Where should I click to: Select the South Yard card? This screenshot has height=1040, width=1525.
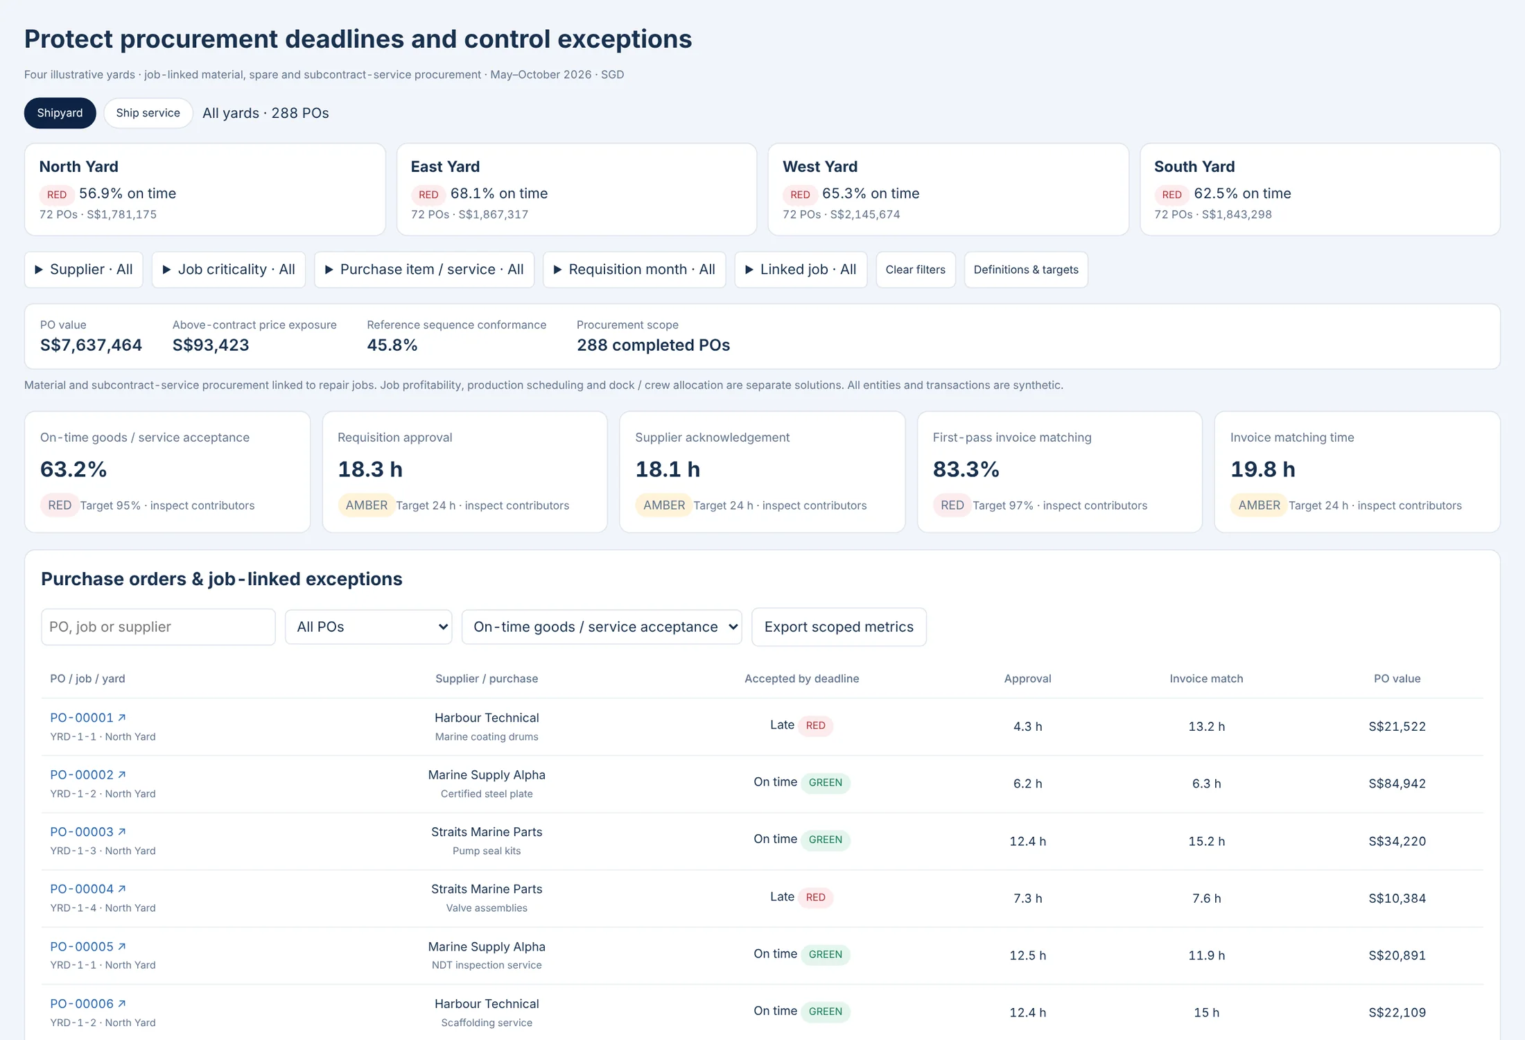[1320, 189]
